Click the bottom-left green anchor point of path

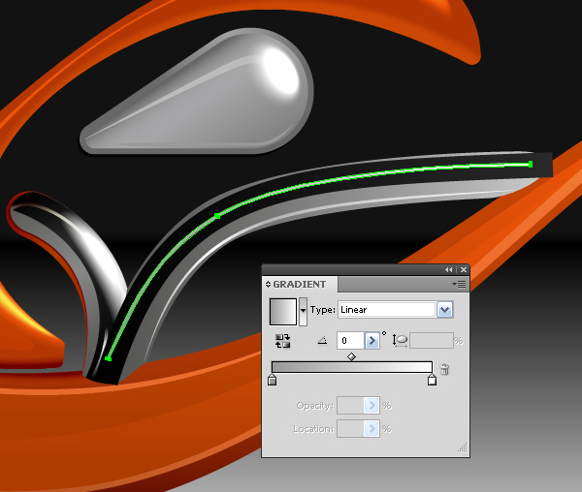tap(108, 358)
